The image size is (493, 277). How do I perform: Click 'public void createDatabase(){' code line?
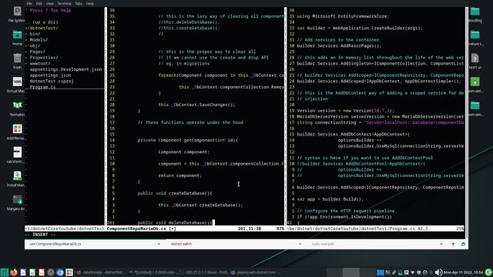(x=175, y=193)
